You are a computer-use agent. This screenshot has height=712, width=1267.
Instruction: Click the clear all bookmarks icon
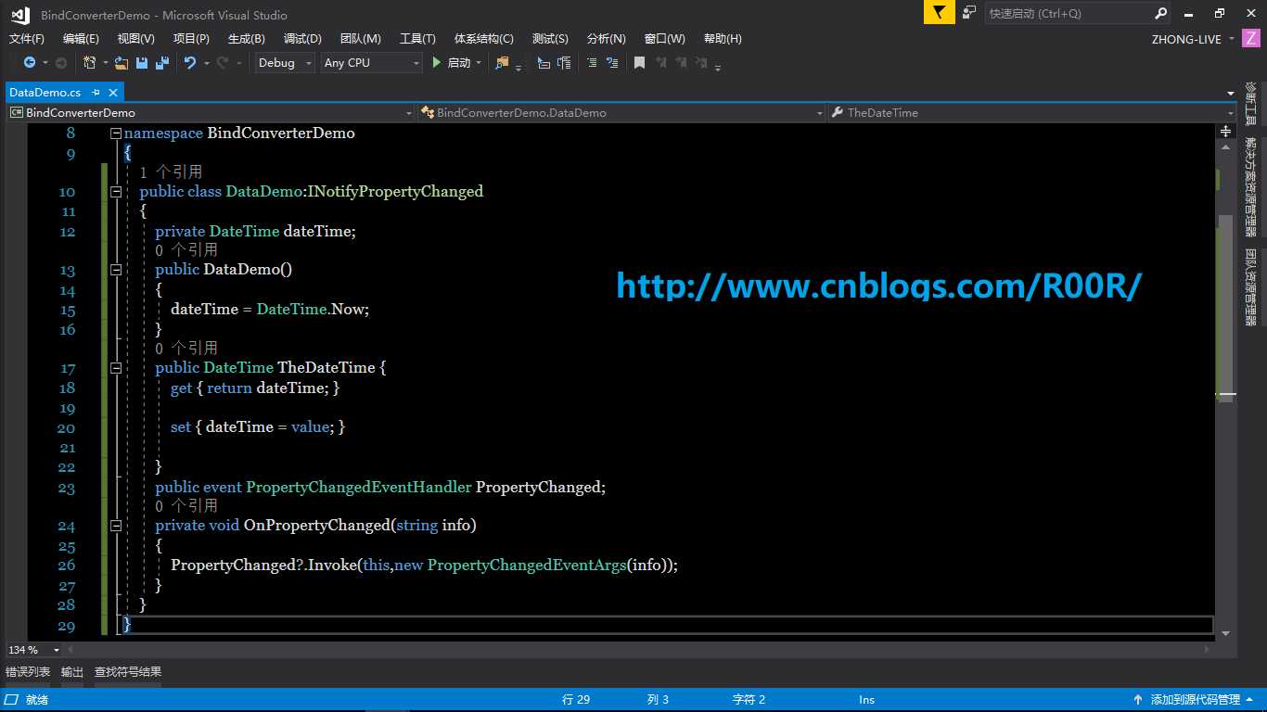[702, 63]
